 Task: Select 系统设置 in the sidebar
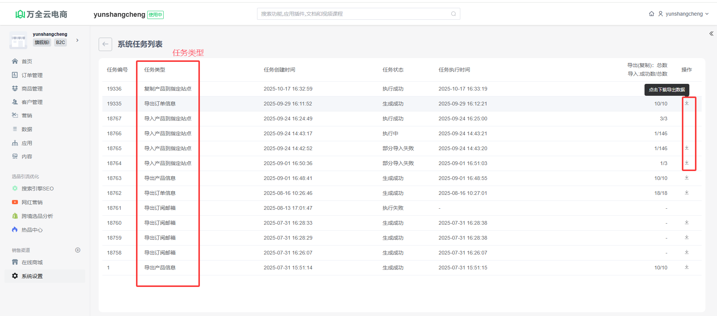coord(32,276)
